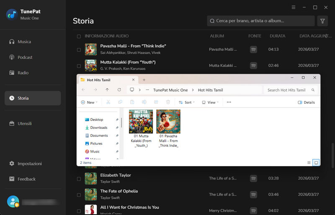This screenshot has height=215, width=335.
Task: Expand chevron after TunePat Music One breadcrumb
Action: [193, 90]
